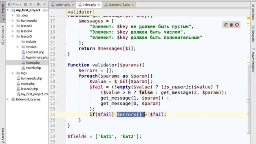The height and width of the screenshot is (144, 256).
Task: Open the Project view selector dropdown
Action: 15,4
